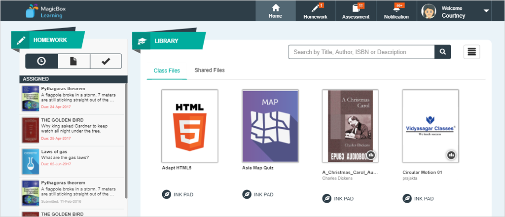Image resolution: width=505 pixels, height=217 pixels.
Task: Show assigned homework with clock icon
Action: 41,61
